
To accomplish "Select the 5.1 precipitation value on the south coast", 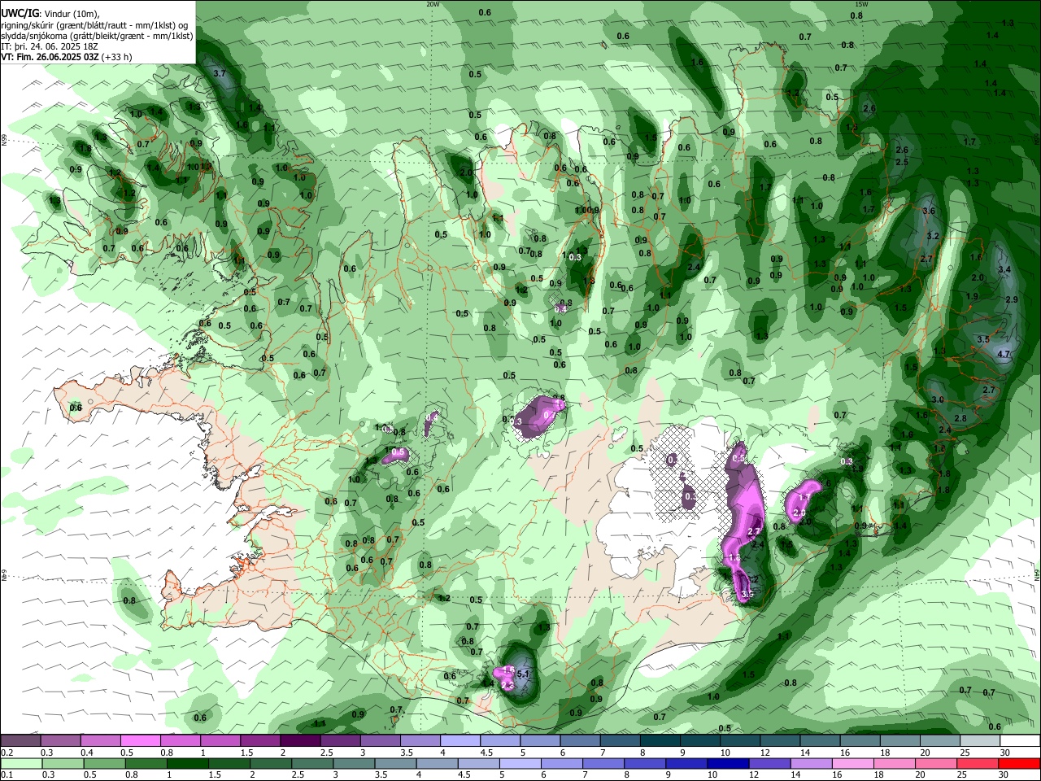I will (523, 674).
